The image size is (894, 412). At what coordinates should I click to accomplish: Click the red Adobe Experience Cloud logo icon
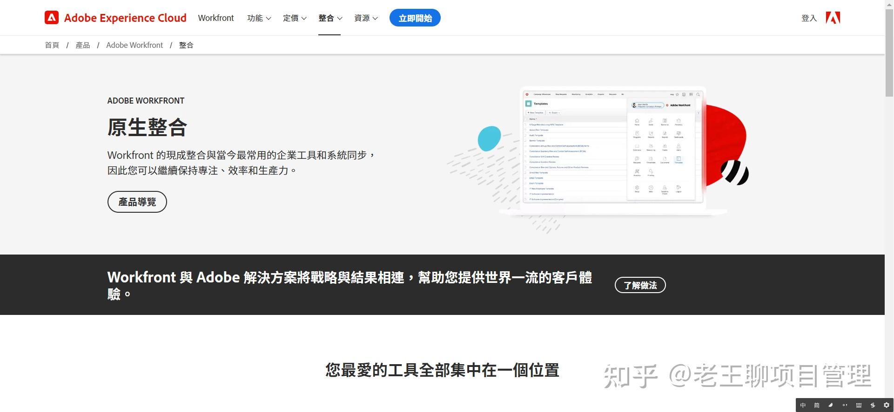(x=52, y=18)
